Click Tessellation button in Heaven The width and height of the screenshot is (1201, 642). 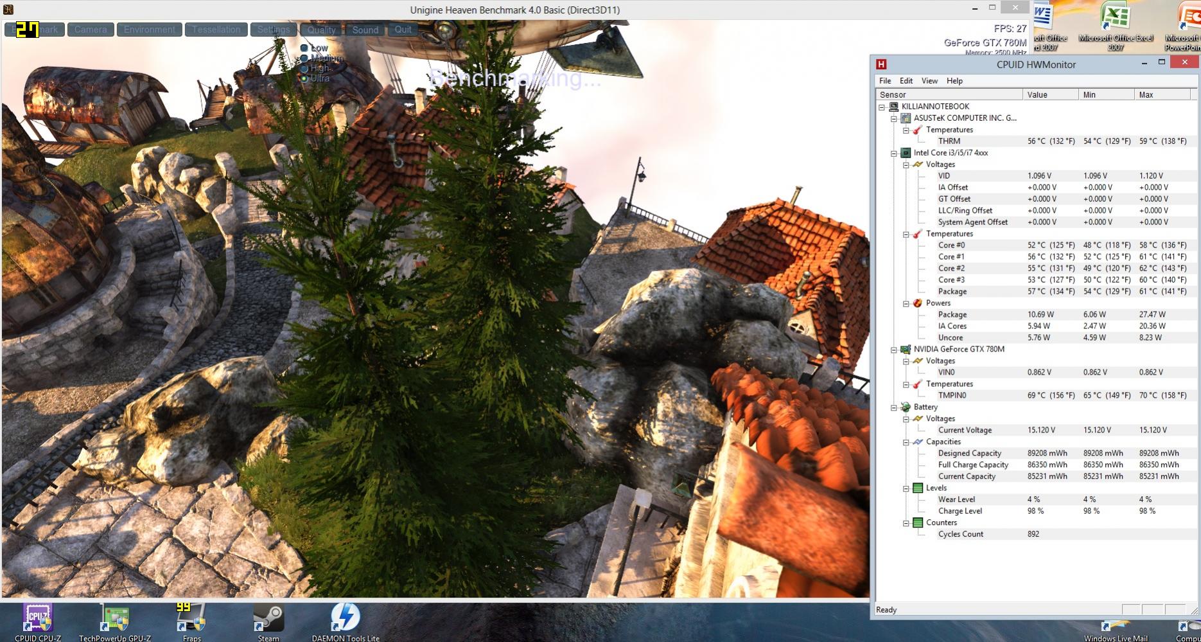click(x=216, y=30)
